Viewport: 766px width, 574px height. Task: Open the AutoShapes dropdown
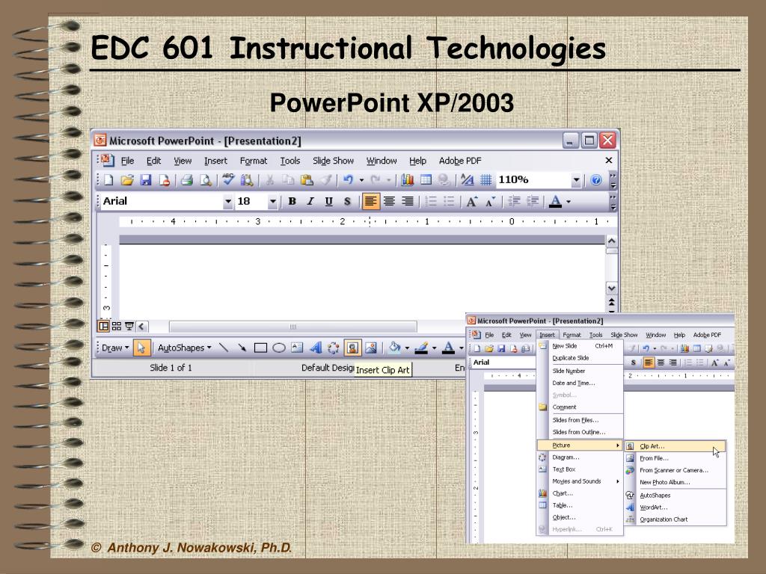pyautogui.click(x=184, y=348)
